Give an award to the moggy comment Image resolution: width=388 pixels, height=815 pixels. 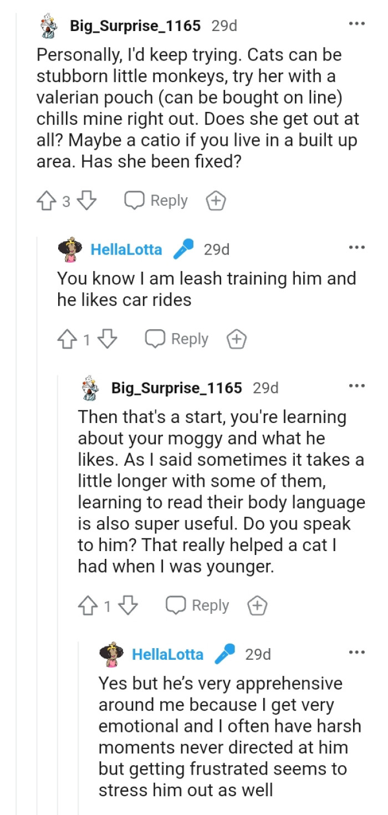256,605
